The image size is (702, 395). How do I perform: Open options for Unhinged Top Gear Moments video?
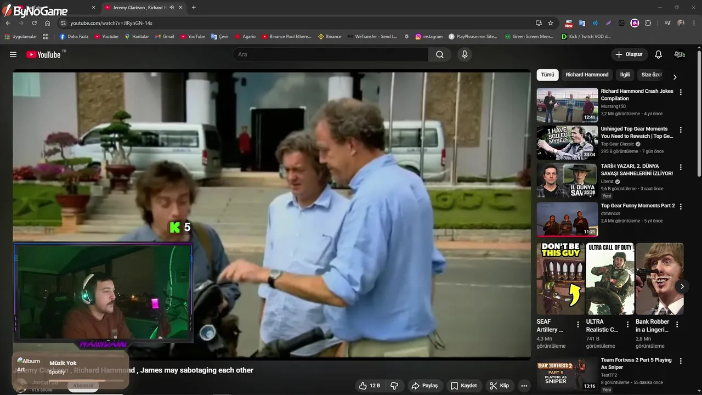[681, 130]
